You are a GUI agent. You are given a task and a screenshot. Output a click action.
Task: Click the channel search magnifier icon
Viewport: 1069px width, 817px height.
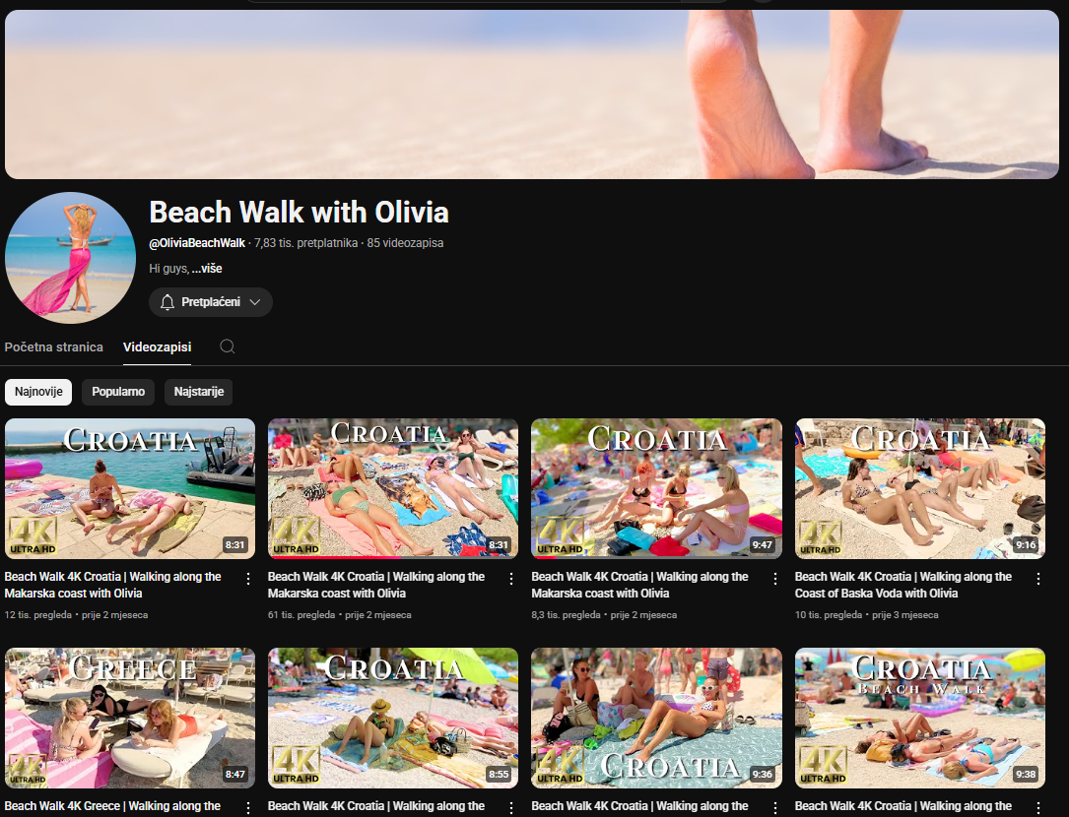228,346
